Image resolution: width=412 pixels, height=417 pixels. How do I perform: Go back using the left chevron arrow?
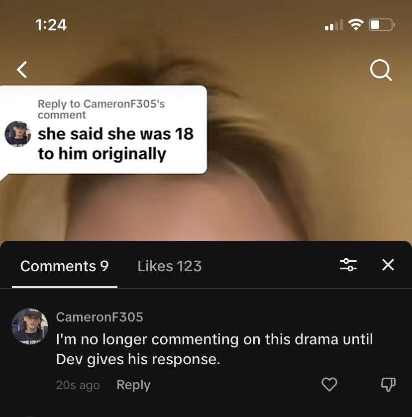tap(22, 70)
